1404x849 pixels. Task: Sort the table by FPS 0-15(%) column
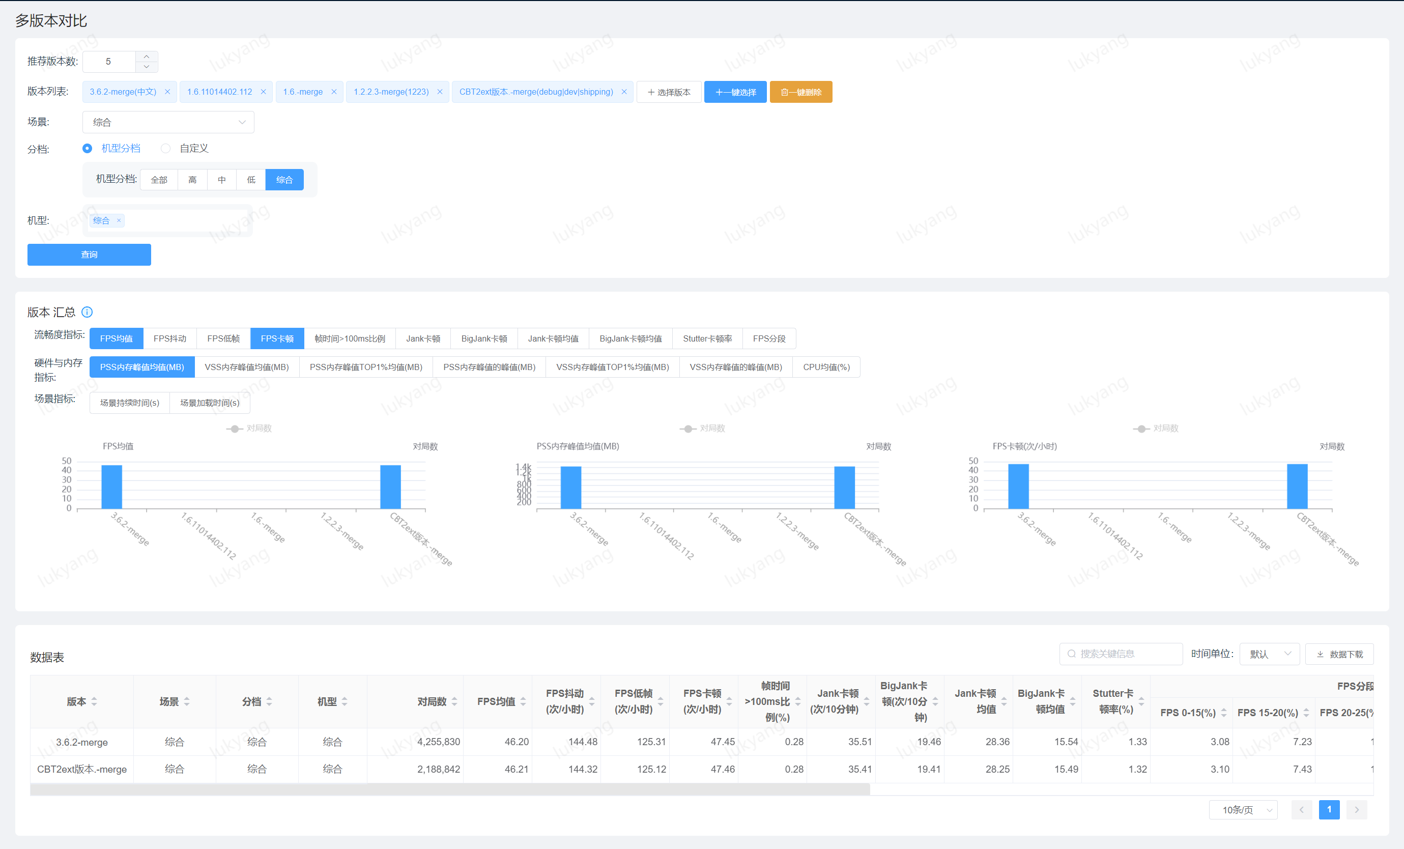click(x=1223, y=713)
